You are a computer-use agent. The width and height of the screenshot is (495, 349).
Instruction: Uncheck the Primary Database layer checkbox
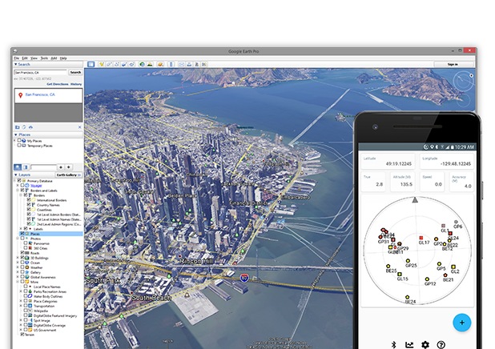[19, 180]
